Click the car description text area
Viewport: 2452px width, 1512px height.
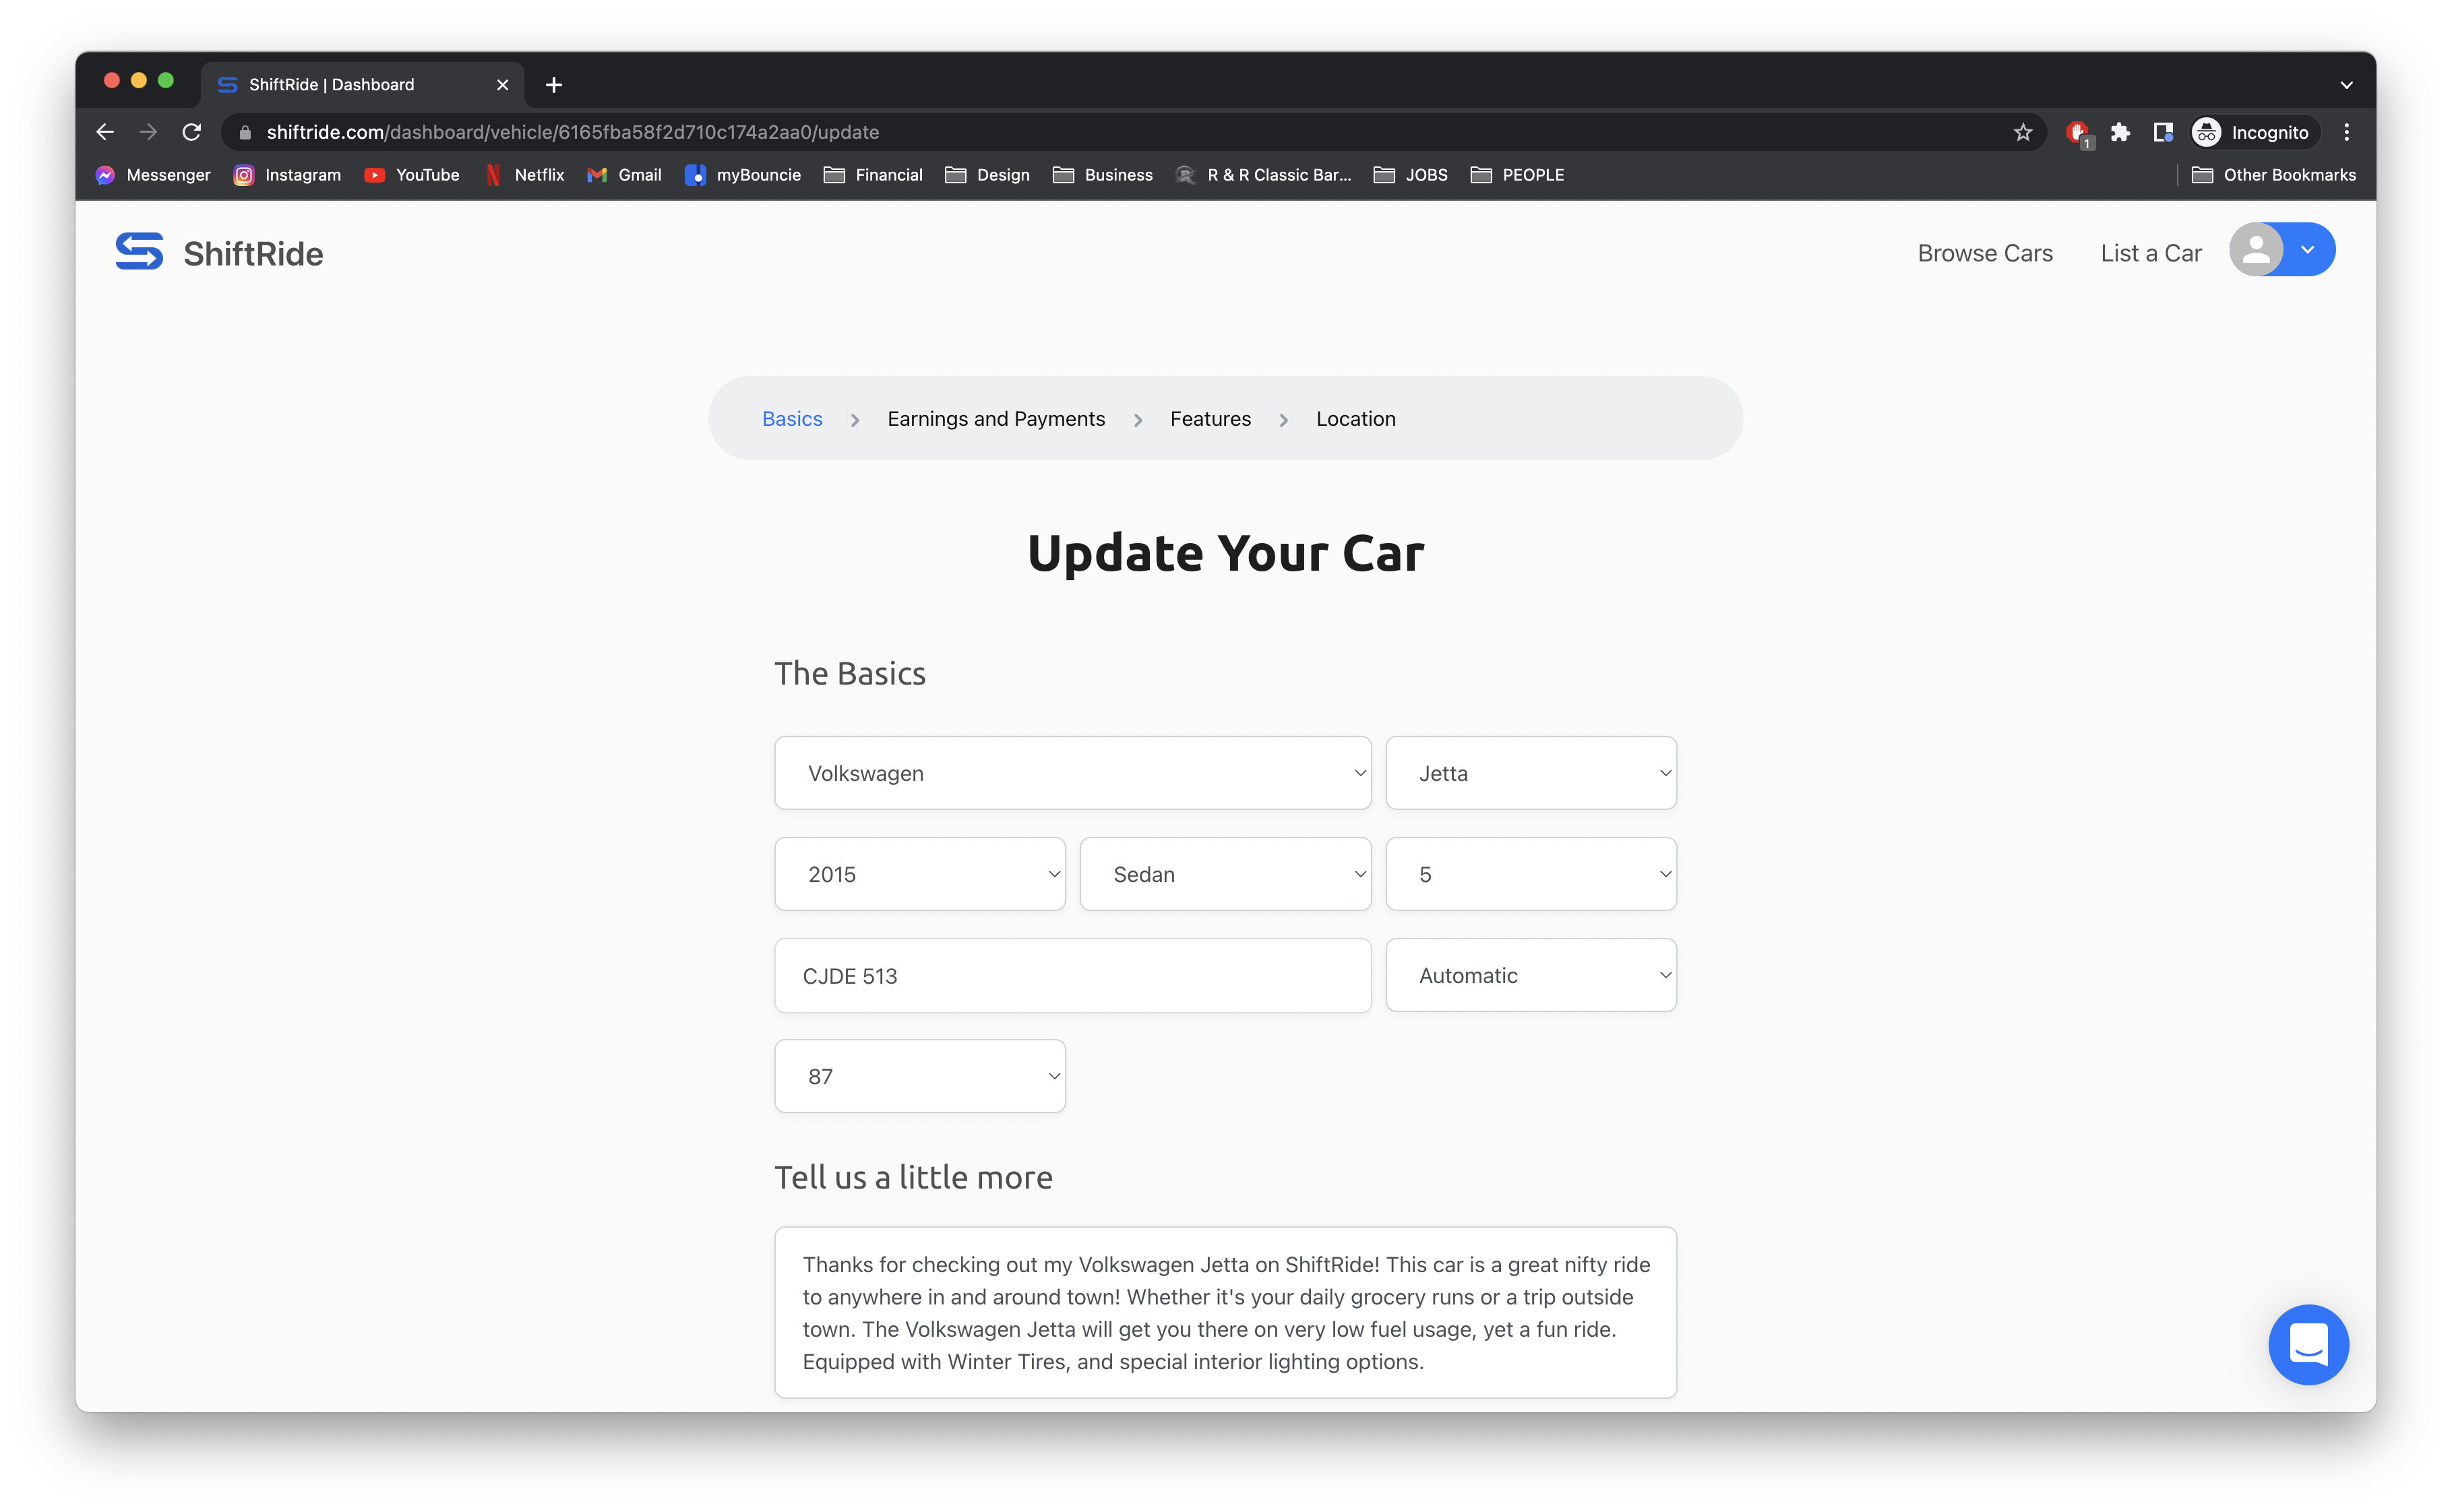pyautogui.click(x=1225, y=1312)
